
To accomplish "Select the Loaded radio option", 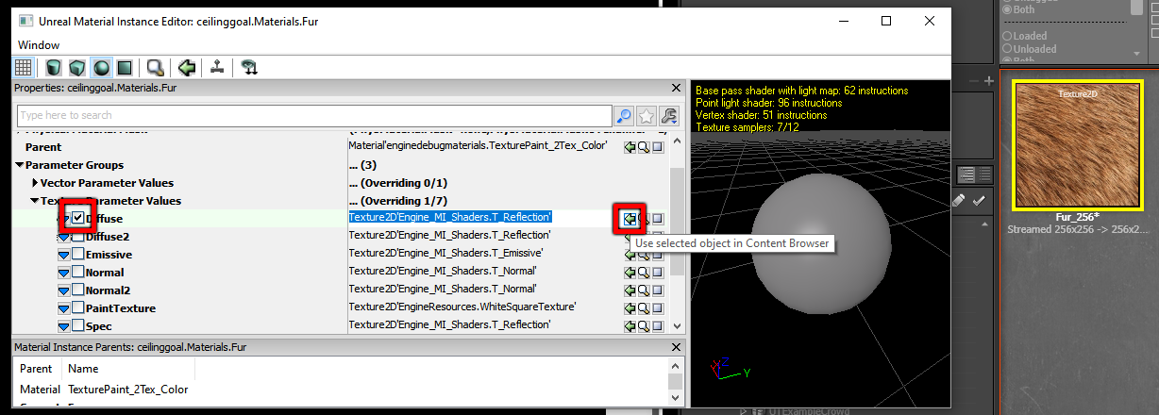I will 1005,36.
